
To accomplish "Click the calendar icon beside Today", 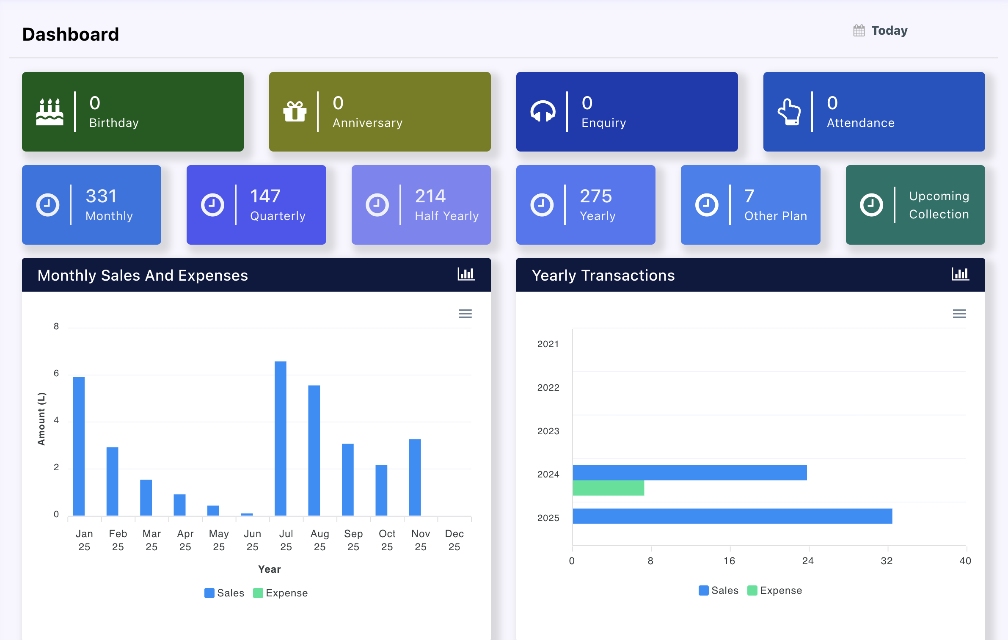I will pos(859,30).
